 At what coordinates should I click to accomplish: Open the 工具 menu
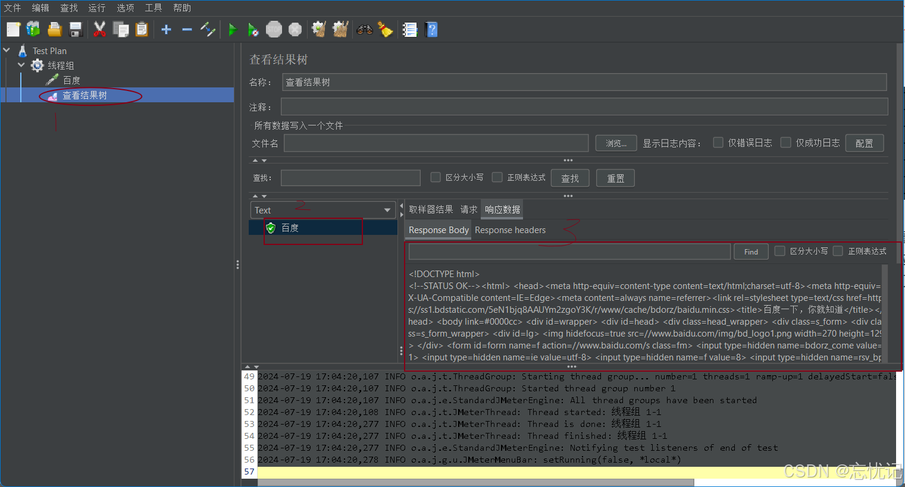(154, 8)
